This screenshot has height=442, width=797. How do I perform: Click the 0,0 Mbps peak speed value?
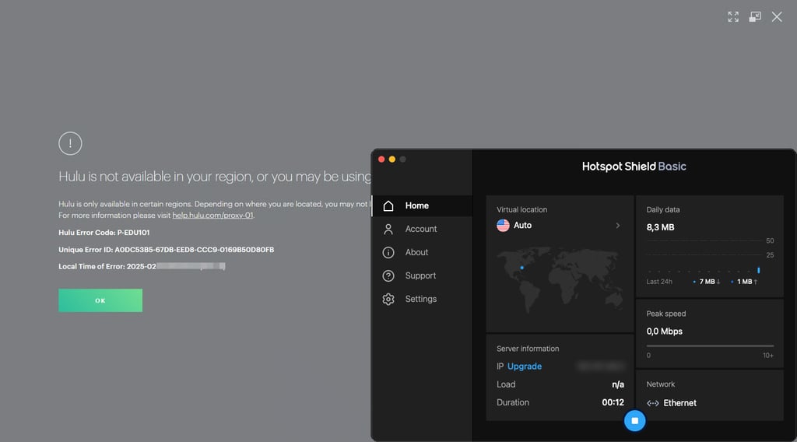click(x=665, y=331)
